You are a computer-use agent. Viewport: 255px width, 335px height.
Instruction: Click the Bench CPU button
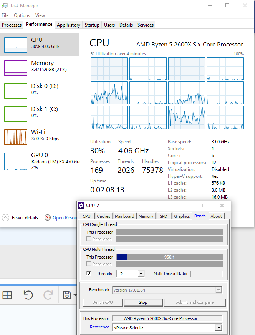tap(103, 302)
